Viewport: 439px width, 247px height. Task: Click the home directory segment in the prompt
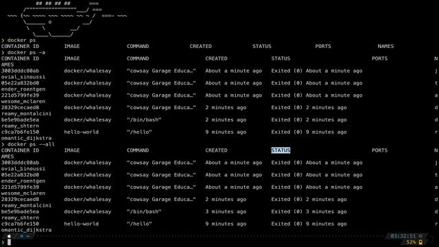click(x=25, y=236)
